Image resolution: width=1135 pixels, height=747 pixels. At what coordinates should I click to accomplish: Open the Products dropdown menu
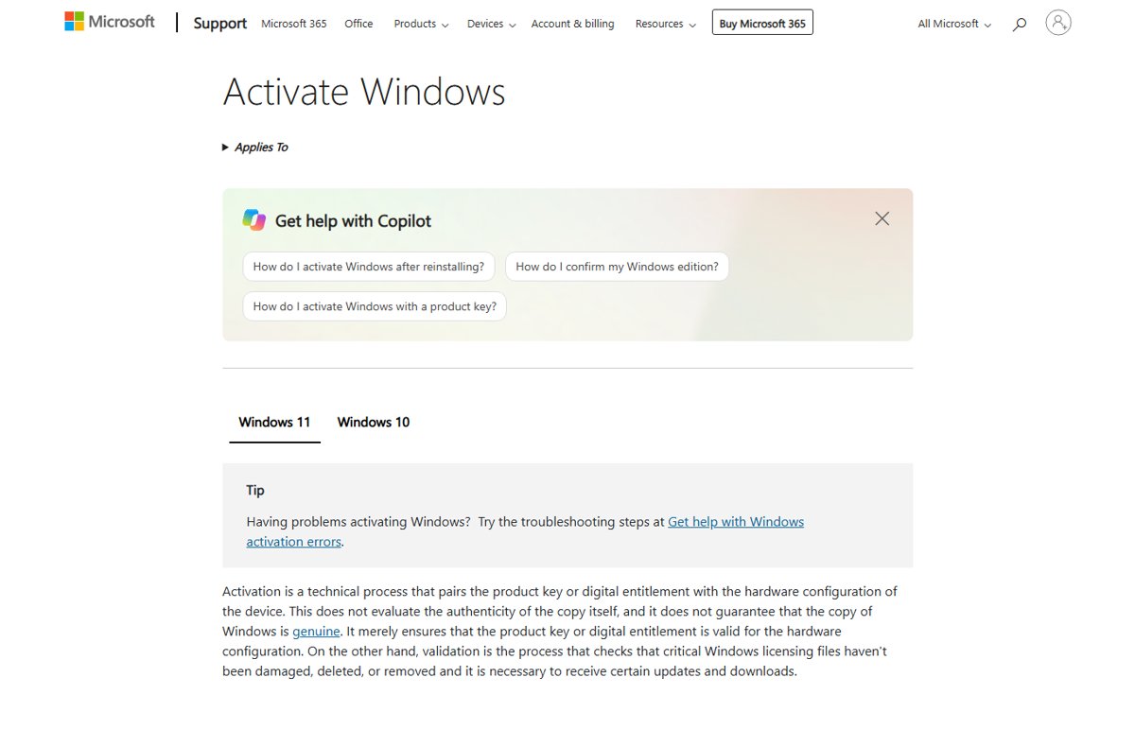(421, 24)
